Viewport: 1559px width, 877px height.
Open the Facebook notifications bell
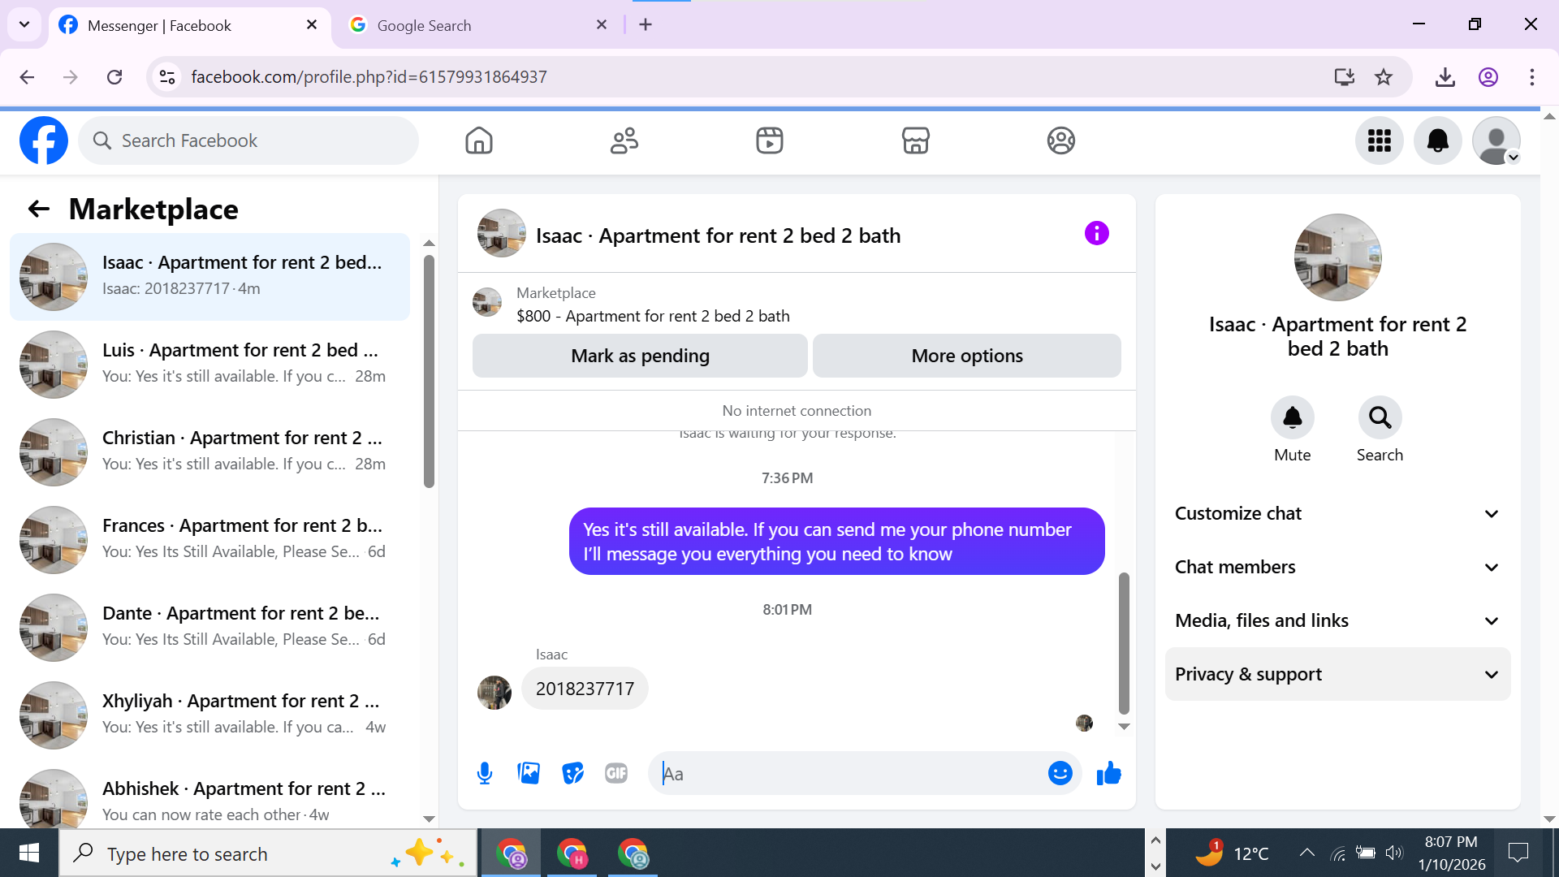click(x=1437, y=140)
